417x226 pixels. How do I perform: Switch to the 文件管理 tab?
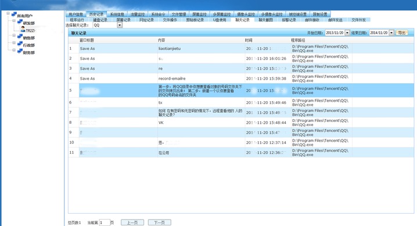click(179, 15)
